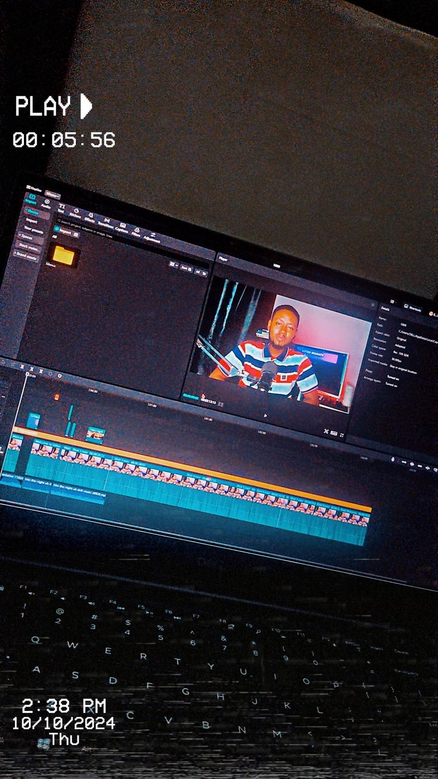Select Device in the media sidebar
This screenshot has width=438, height=779.
[37, 212]
